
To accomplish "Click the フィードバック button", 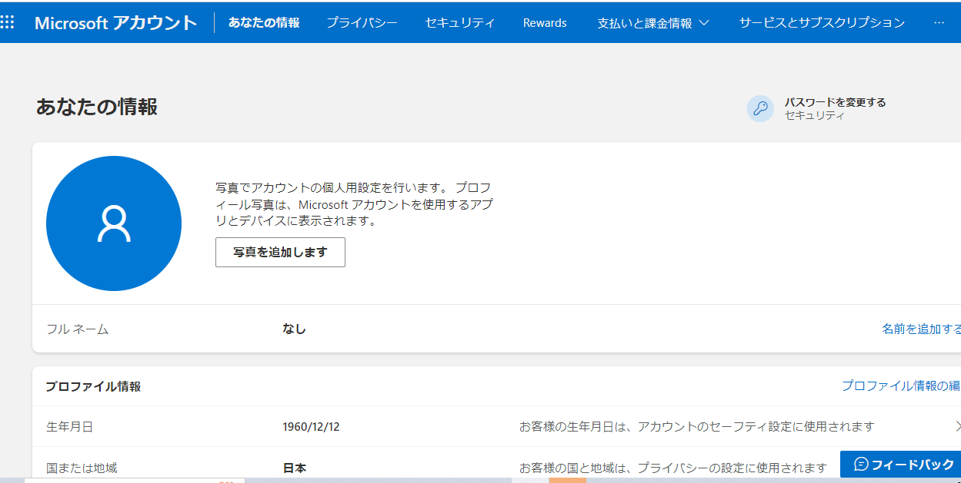I will click(900, 465).
